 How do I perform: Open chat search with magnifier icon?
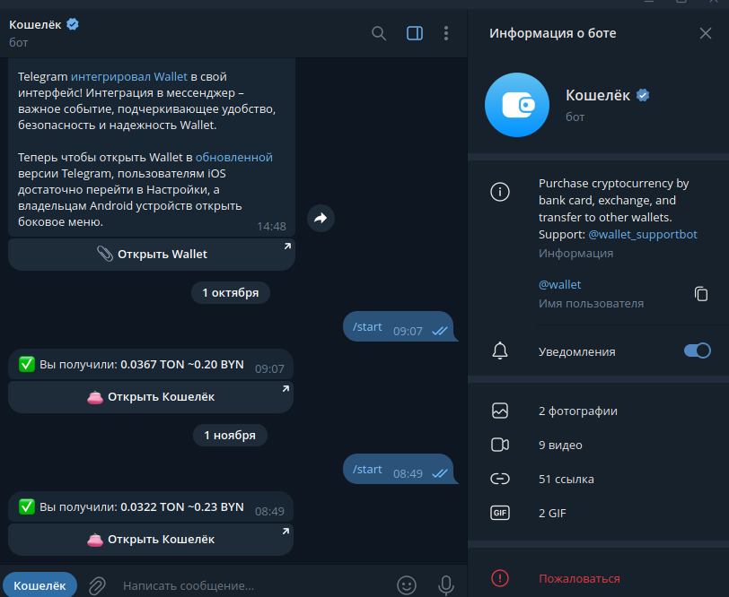379,33
